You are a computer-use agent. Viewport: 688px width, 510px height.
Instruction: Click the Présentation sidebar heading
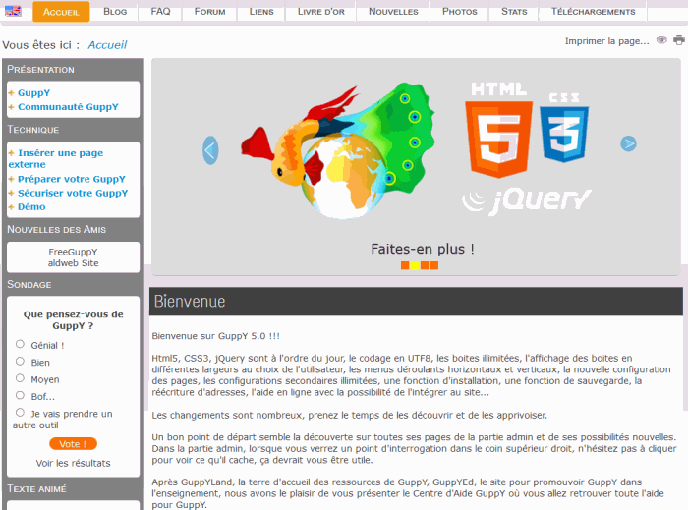(40, 70)
